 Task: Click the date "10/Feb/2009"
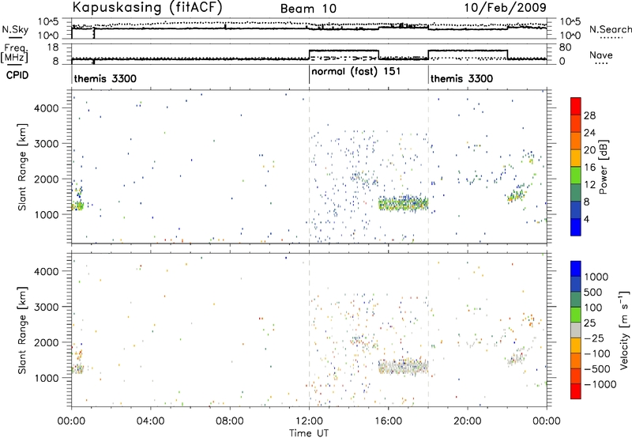tap(505, 7)
